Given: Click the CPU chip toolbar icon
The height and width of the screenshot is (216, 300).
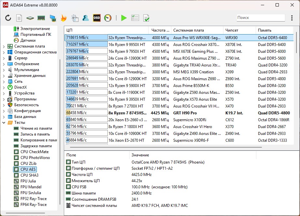Looking at the screenshot, I should pyautogui.click(x=30, y=18).
